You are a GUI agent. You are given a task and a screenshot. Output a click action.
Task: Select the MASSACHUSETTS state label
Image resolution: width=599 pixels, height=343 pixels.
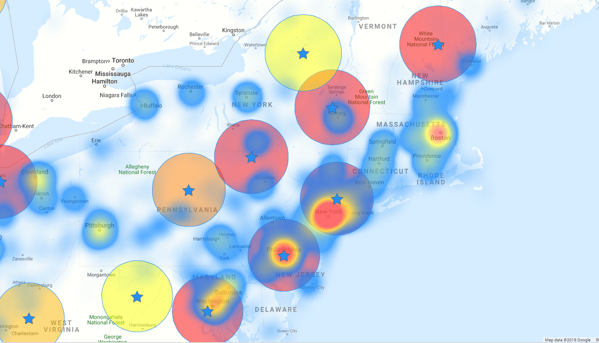(x=411, y=124)
